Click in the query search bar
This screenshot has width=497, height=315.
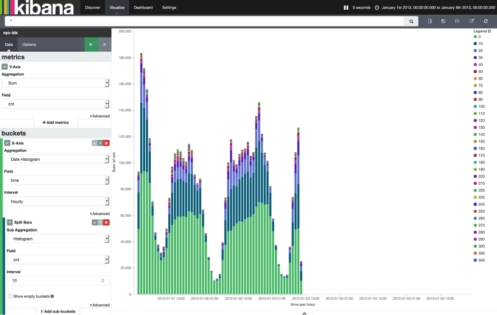pyautogui.click(x=204, y=21)
